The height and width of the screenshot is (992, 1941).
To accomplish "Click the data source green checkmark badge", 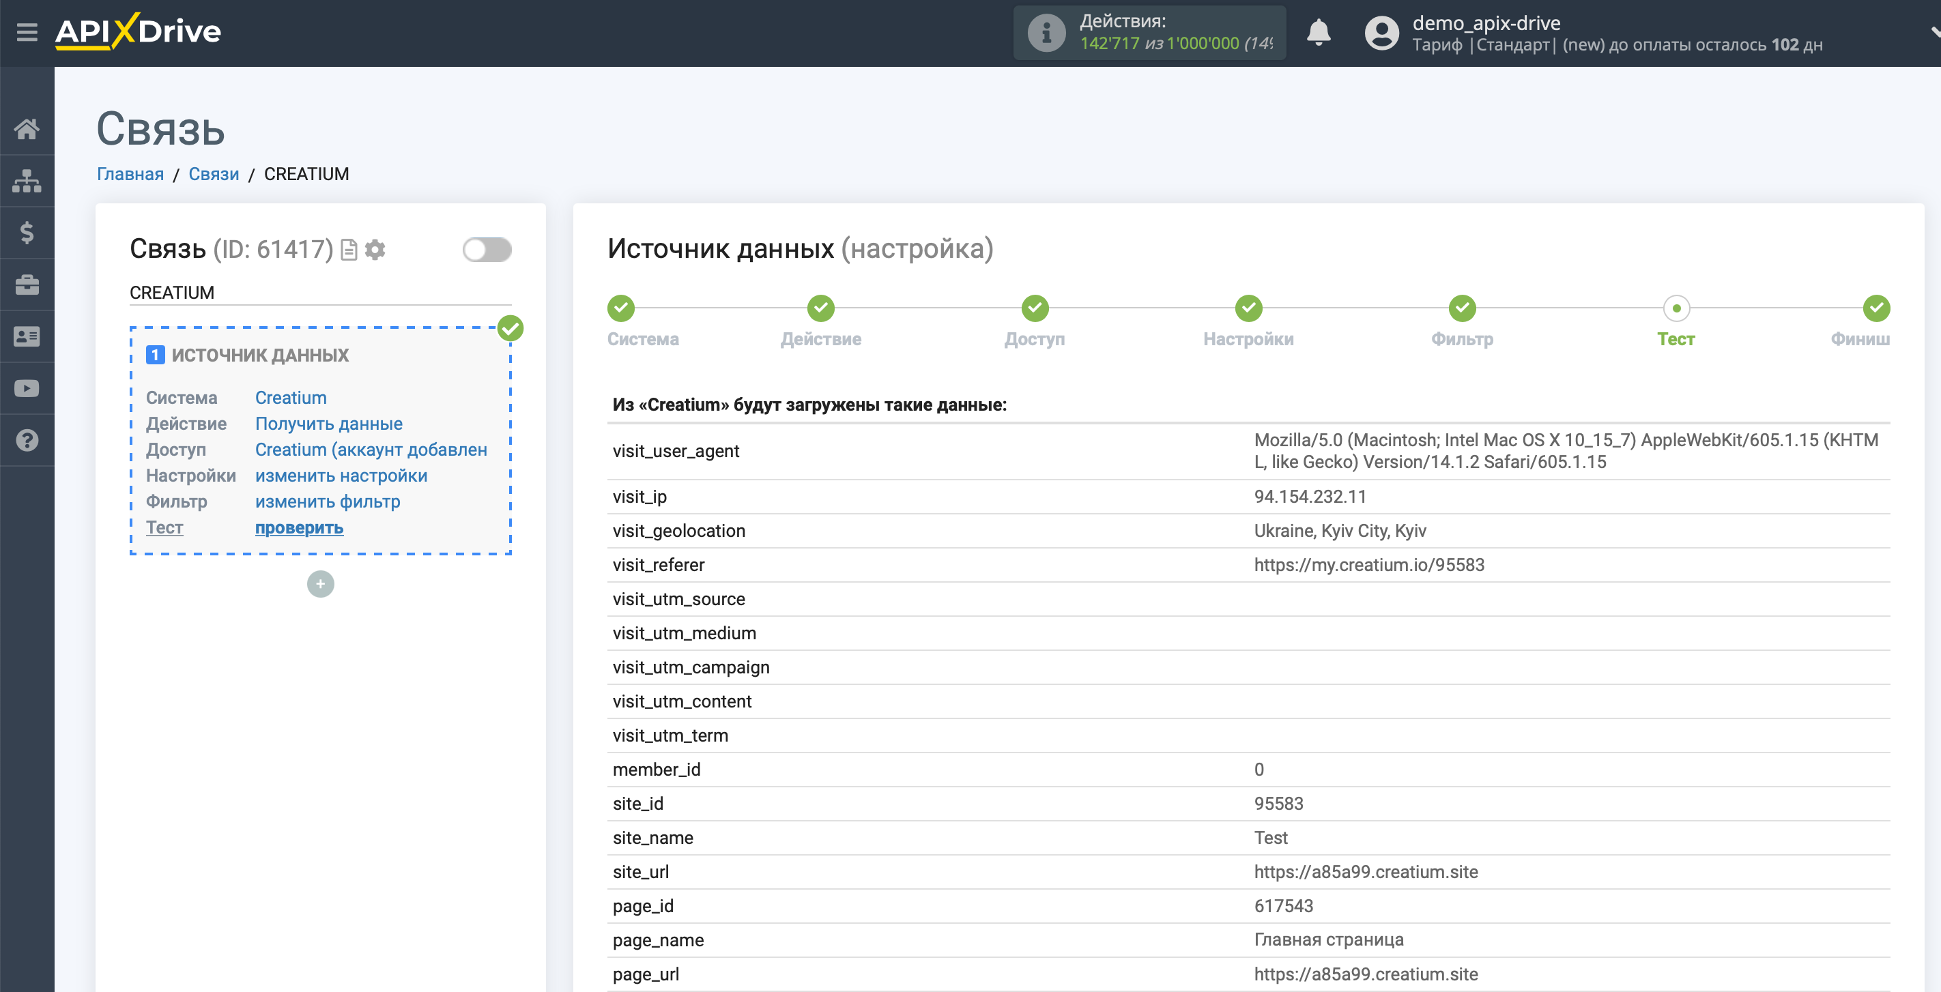I will click(510, 328).
